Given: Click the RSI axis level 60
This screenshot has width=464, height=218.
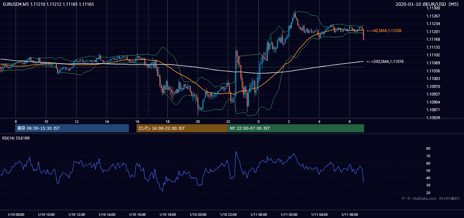Looking at the screenshot, I should tap(428, 163).
